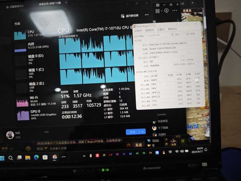The image size is (241, 181).
Task: Open chat window three-dot menu
Action: 175,10
